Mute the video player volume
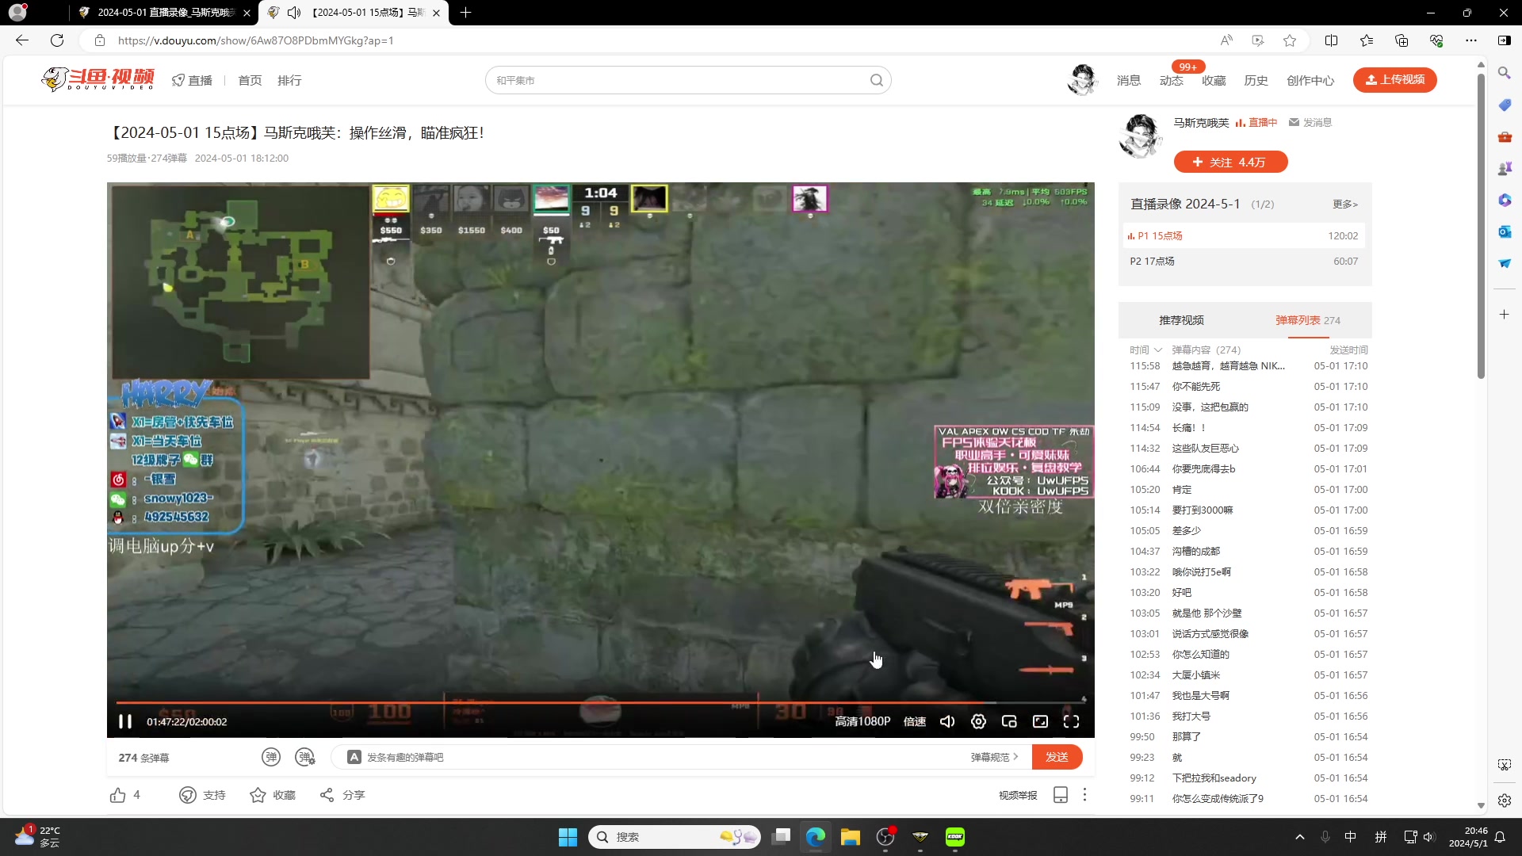Image resolution: width=1522 pixels, height=856 pixels. [947, 721]
